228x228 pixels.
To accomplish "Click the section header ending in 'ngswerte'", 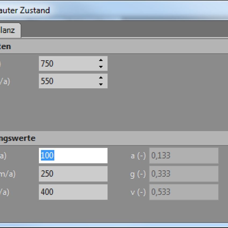I will (18, 138).
